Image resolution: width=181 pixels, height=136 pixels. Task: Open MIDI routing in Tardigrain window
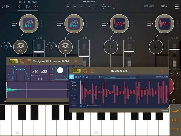click(x=22, y=61)
